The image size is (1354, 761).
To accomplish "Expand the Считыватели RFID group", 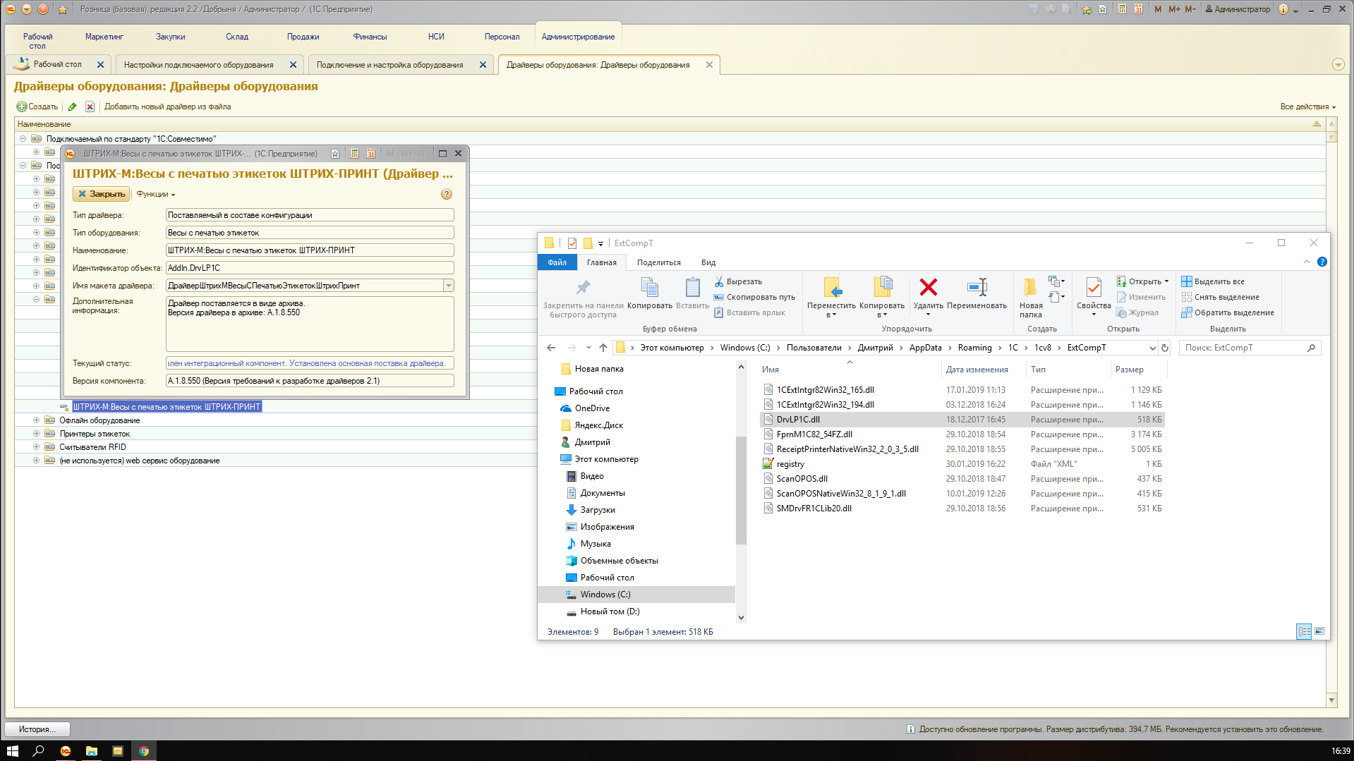I will click(36, 447).
